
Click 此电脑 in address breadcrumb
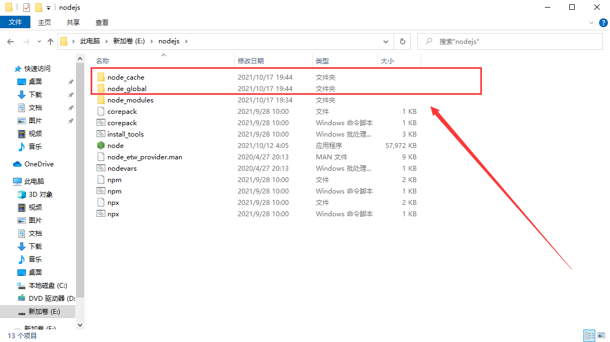90,41
